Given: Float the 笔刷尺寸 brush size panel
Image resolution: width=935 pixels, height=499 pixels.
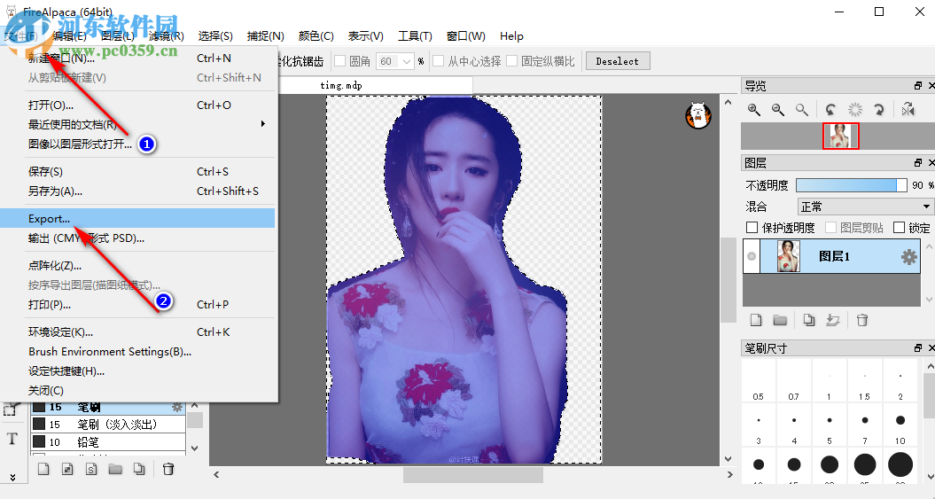Looking at the screenshot, I should pyautogui.click(x=917, y=347).
